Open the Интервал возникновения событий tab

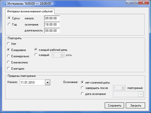click(x=30, y=11)
